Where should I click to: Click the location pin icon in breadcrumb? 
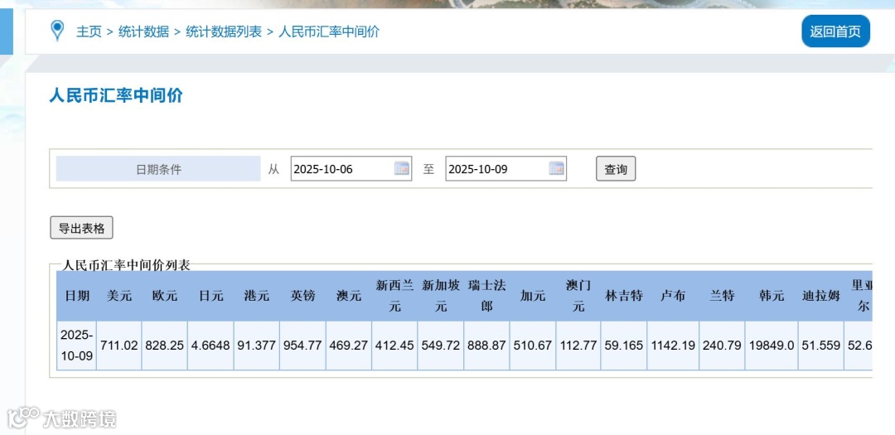57,31
